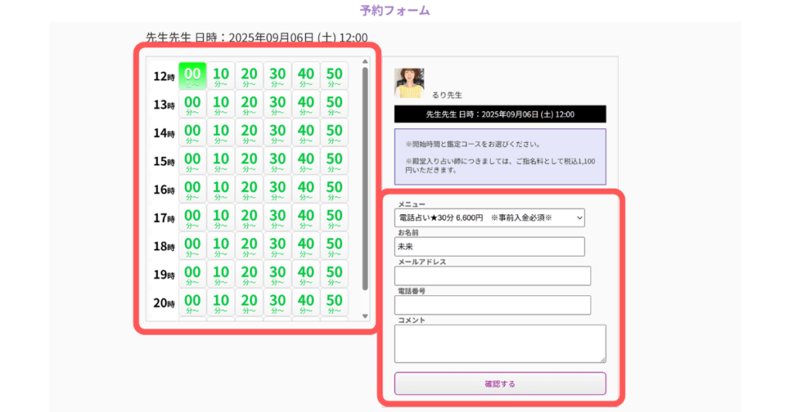Image resolution: width=793 pixels, height=412 pixels.
Task: Pick the 12時 50分 slot
Action: [x=334, y=77]
